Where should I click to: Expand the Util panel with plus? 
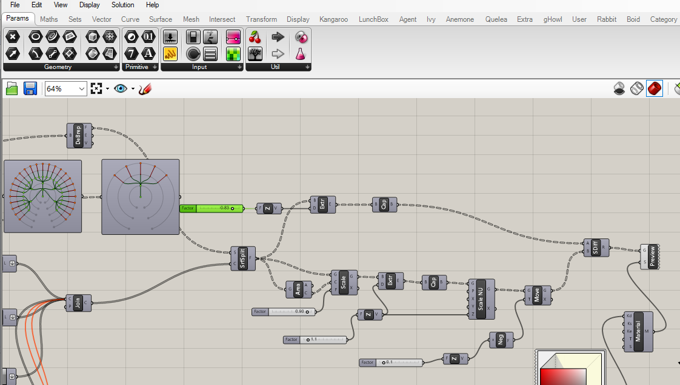307,67
